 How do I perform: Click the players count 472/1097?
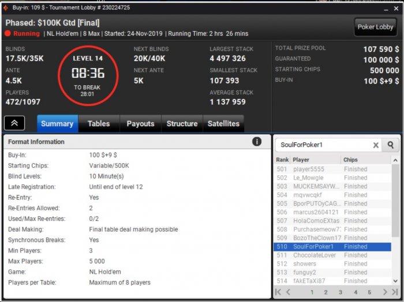click(x=23, y=102)
